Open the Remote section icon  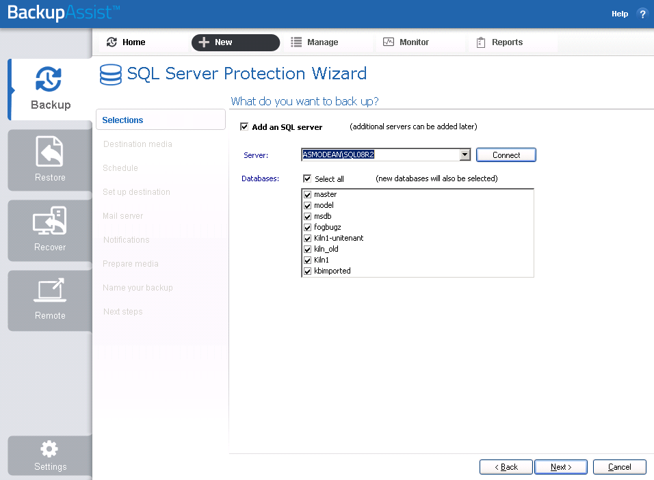(x=50, y=289)
